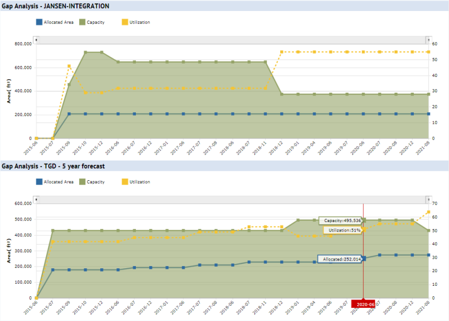Select Utilization peak point at 2015-09 in JANSEN-INTEGRATION chart
449x321 pixels.
click(x=69, y=66)
